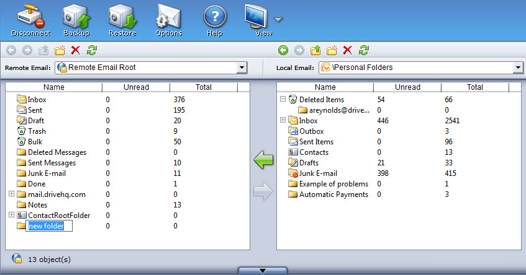This screenshot has width=526, height=275.
Task: Delete selected item in local pane
Action: click(348, 50)
